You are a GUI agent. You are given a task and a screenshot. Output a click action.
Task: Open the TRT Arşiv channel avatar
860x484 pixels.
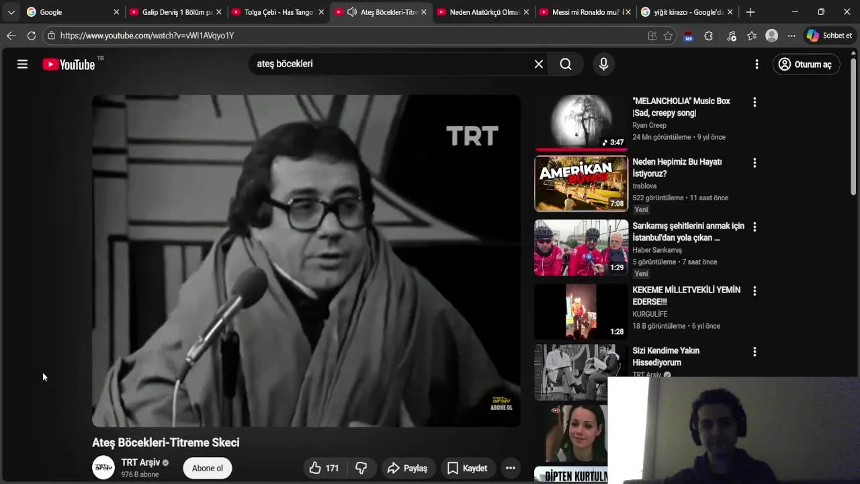pyautogui.click(x=103, y=467)
